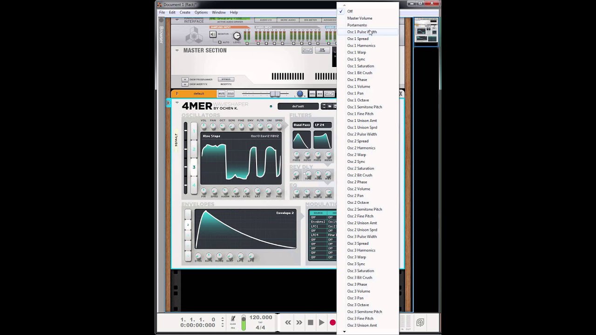Screen dimensions: 596x335
Task: Start playback with the Play button
Action: point(321,322)
